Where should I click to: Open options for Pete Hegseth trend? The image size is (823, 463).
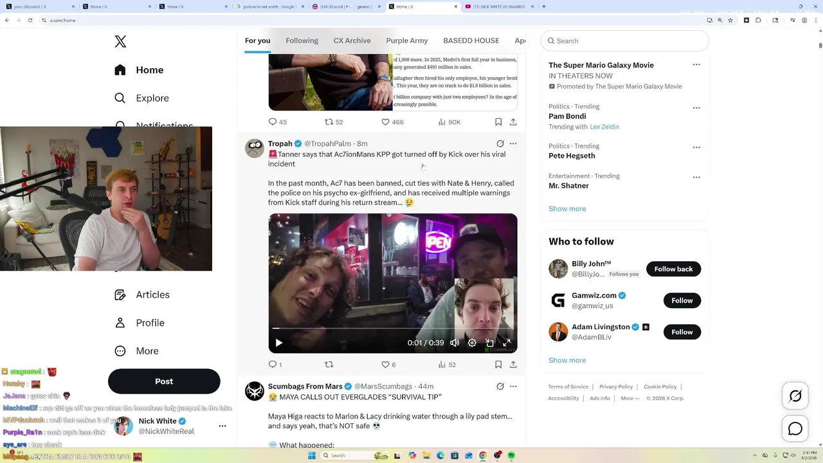tap(696, 147)
